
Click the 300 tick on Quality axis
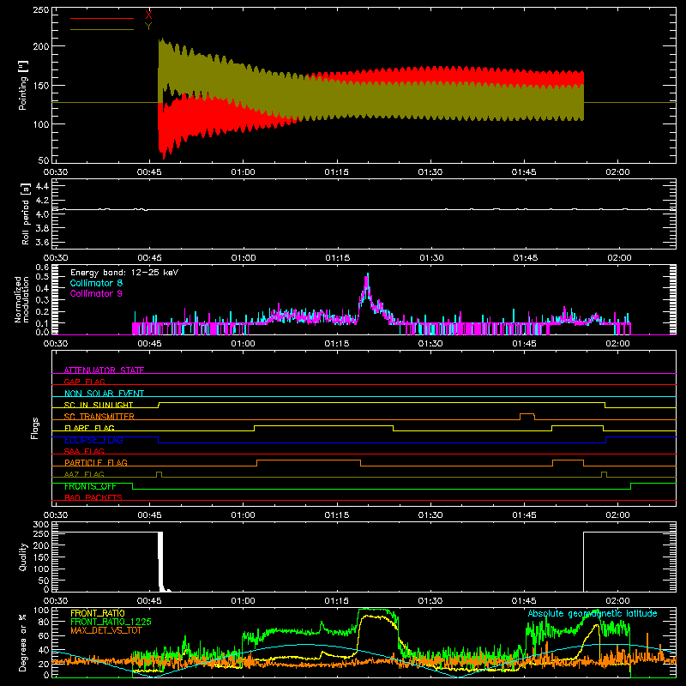pos(40,525)
